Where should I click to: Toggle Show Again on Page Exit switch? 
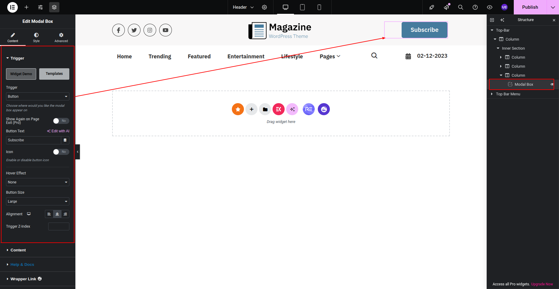point(61,121)
